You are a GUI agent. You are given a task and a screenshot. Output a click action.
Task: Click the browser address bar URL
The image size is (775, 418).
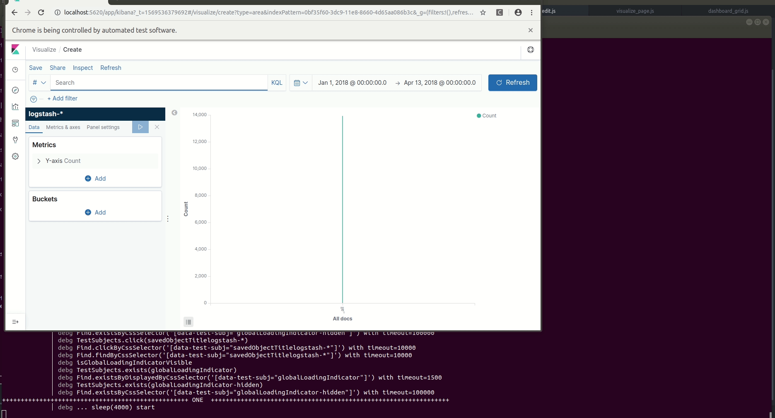pyautogui.click(x=268, y=12)
